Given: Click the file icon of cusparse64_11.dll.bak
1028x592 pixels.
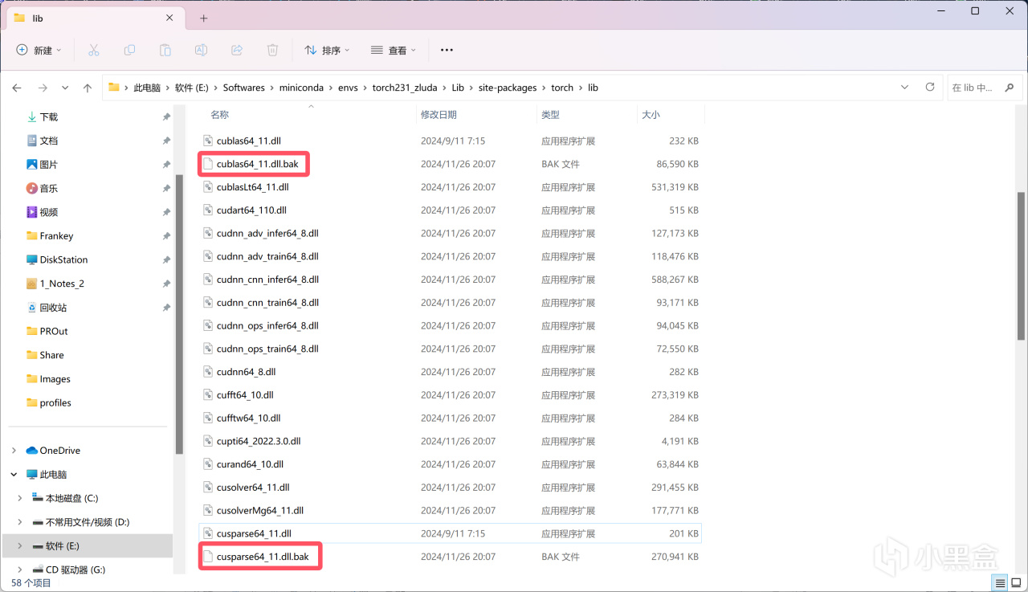Looking at the screenshot, I should 208,557.
